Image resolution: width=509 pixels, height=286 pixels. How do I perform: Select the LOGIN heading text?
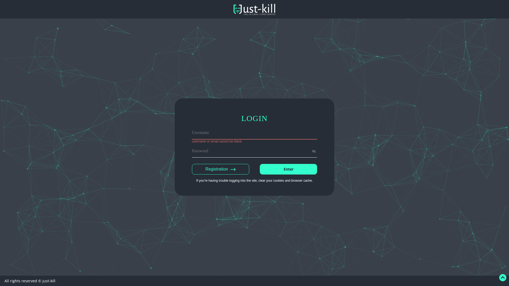click(x=254, y=118)
